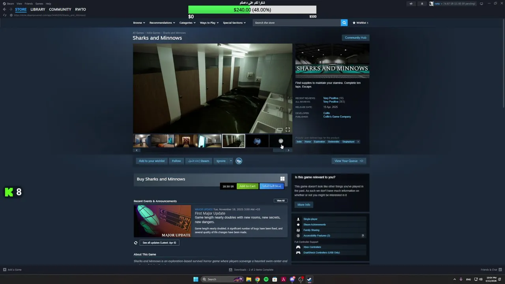The width and height of the screenshot is (505, 284).
Task: Click See all updates button
Action: click(x=159, y=243)
